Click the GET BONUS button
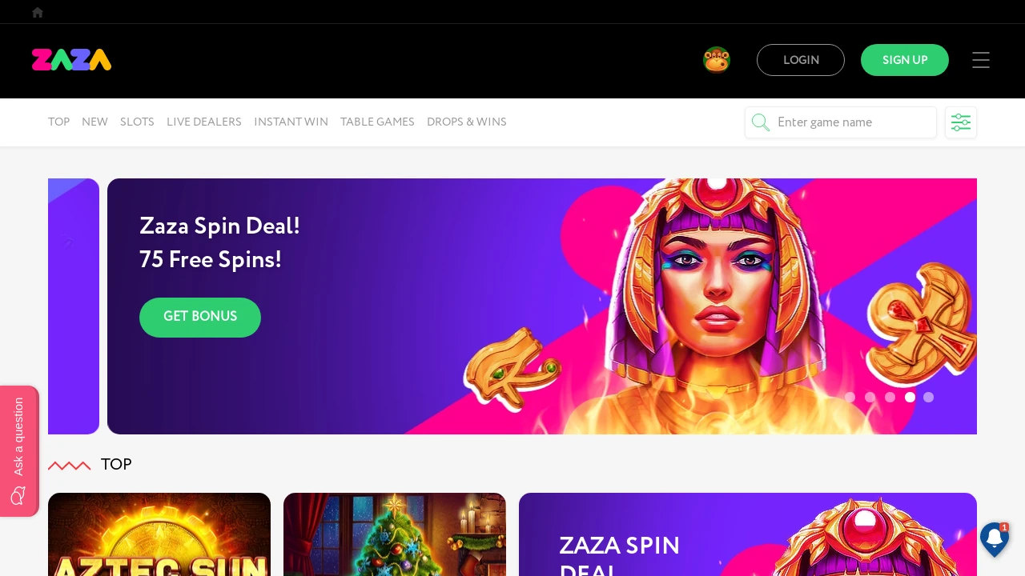Image resolution: width=1025 pixels, height=576 pixels. click(x=200, y=317)
